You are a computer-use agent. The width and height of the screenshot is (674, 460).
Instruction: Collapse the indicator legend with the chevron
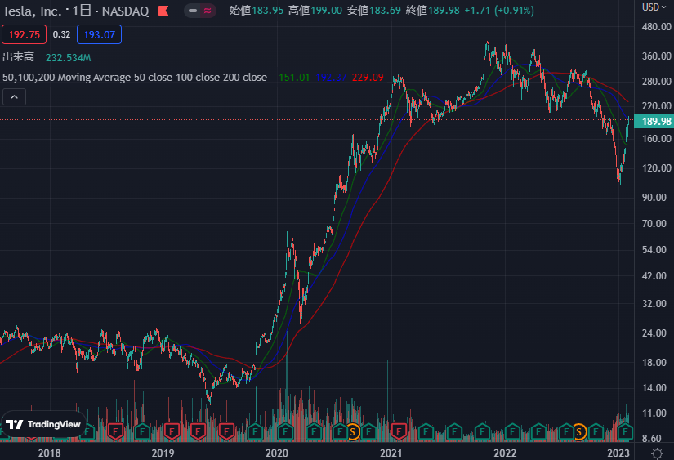tap(14, 97)
